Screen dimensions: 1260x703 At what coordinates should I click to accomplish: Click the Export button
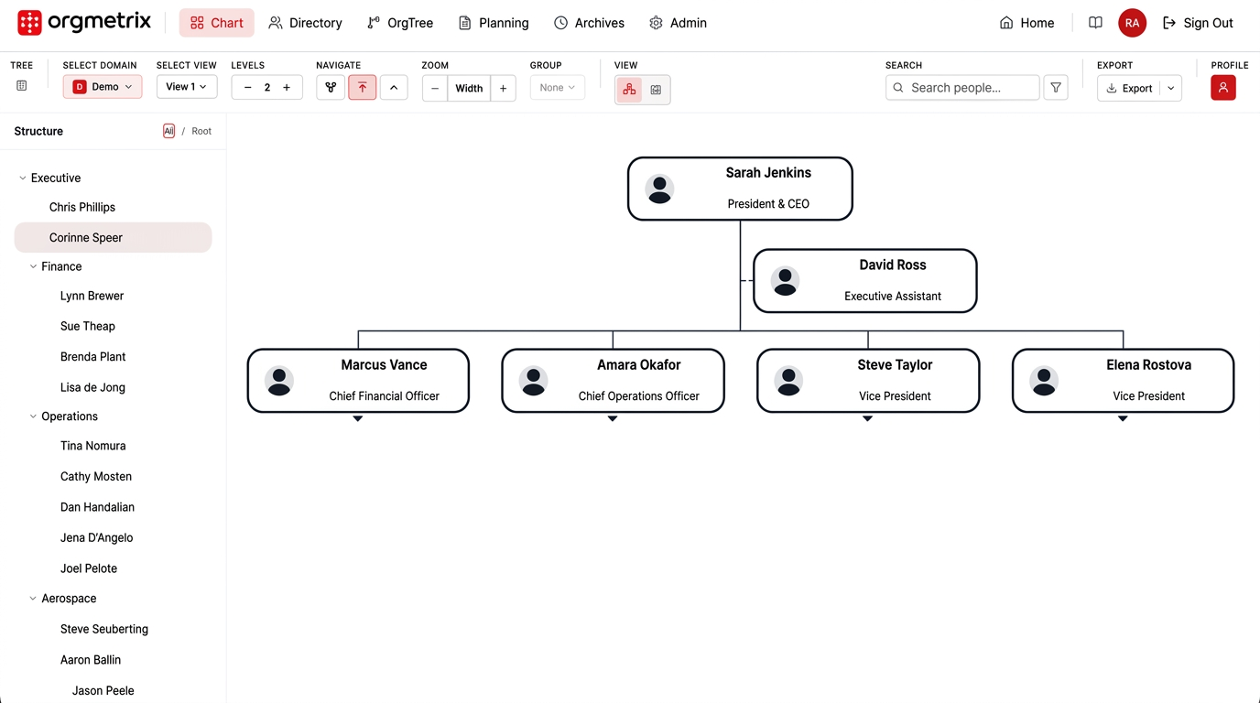[1129, 89]
